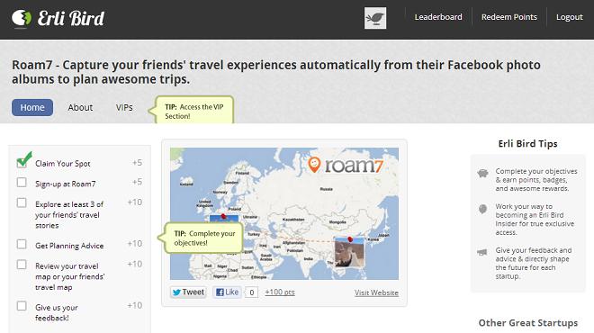Click the piggy bank tips icon

click(x=482, y=174)
